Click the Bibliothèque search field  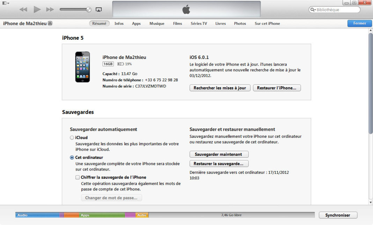(335, 10)
